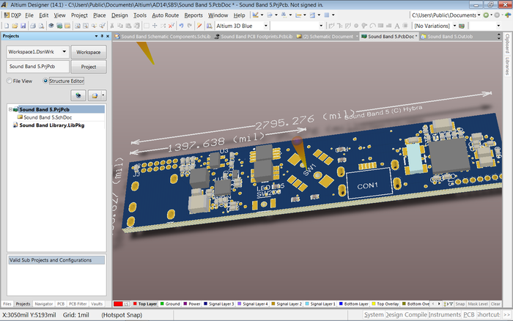
Task: Open the System panel button in status bar
Action: [374, 314]
